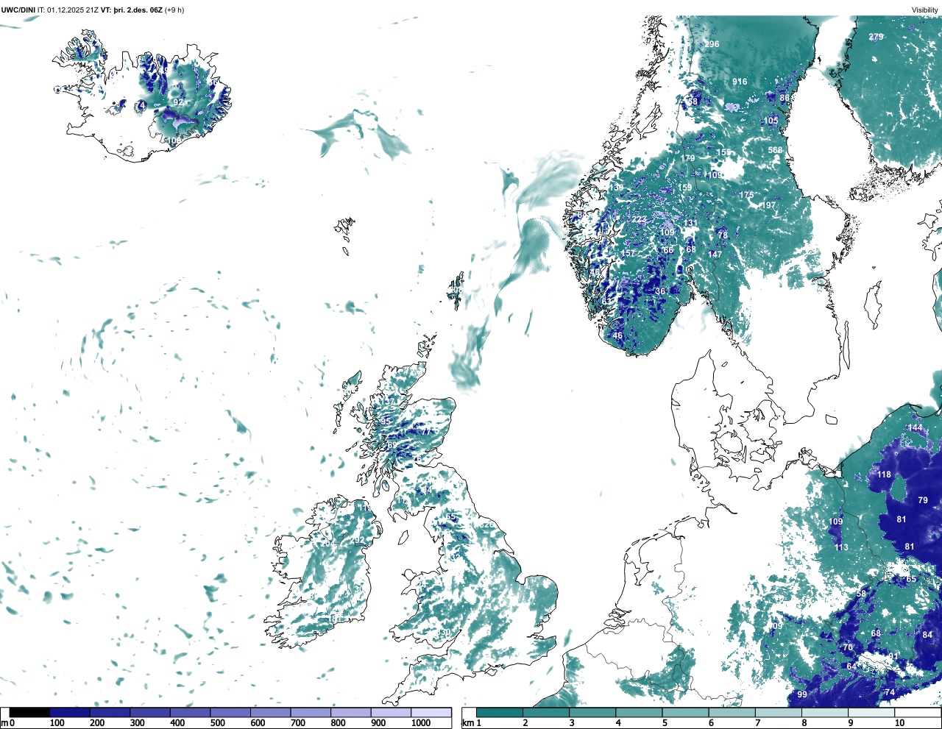Viewport: 942px width, 729px height.
Task: Choose the 8–9 km legend swatch
Action: [x=824, y=713]
